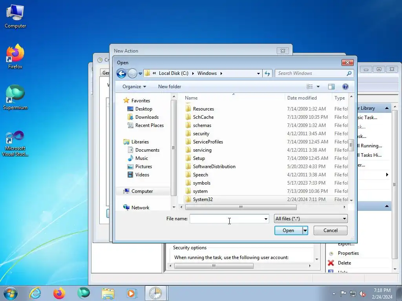Open the Pictures library

click(x=144, y=166)
